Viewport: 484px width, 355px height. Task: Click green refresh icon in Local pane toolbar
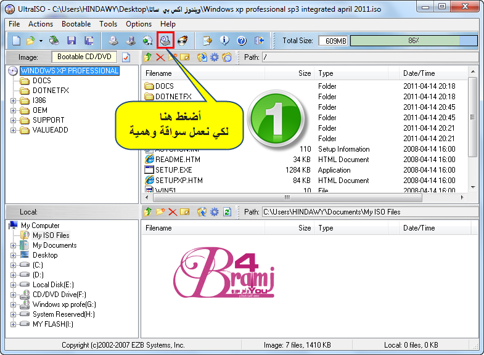pyautogui.click(x=227, y=212)
